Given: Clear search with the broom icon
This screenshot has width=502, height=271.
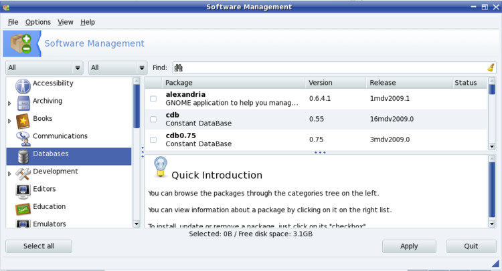Looking at the screenshot, I should click(491, 67).
